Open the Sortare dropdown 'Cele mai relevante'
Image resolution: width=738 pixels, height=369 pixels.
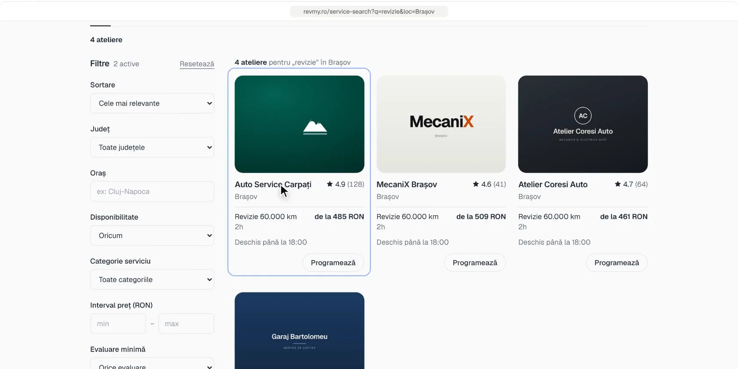(x=152, y=103)
